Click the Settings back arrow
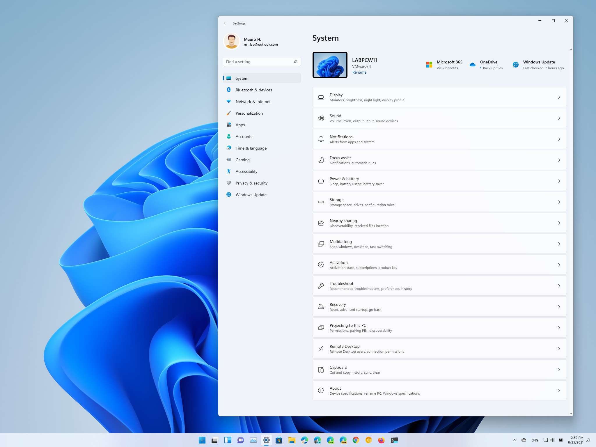 [x=225, y=23]
